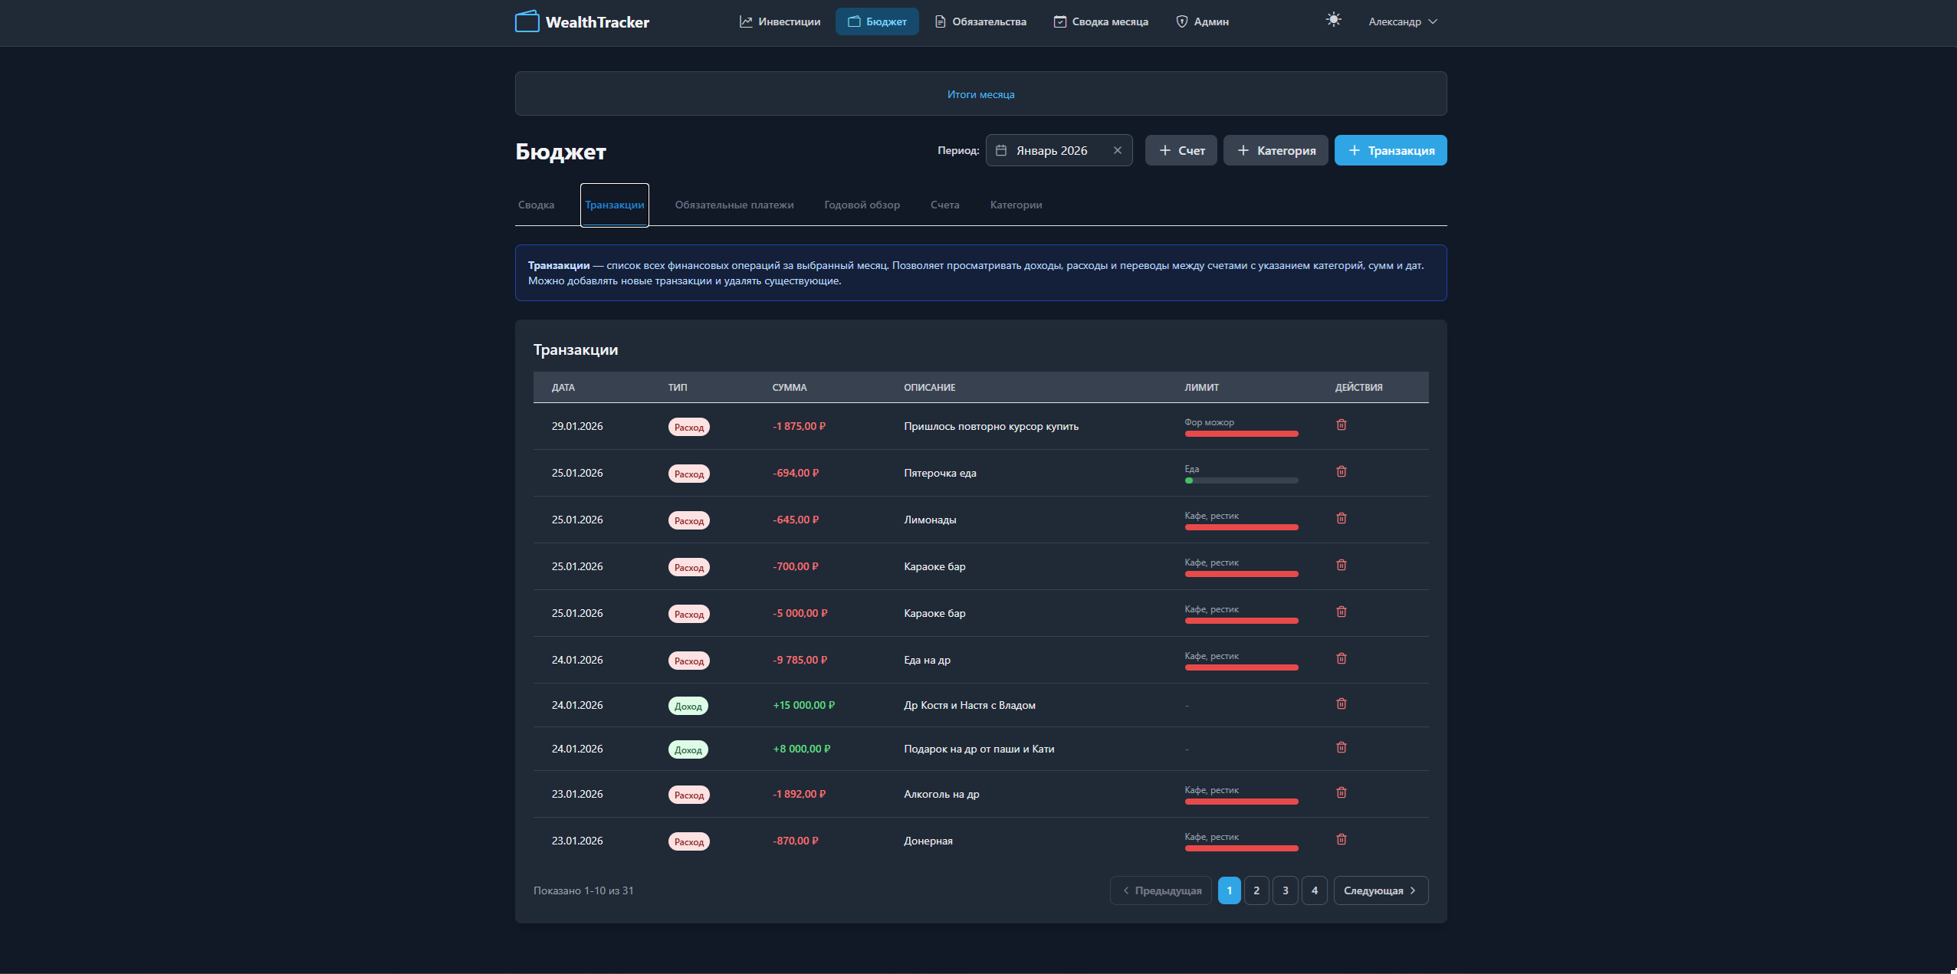1957x974 pixels.
Task: Clear the Январь 2026 period selection
Action: pos(1117,150)
